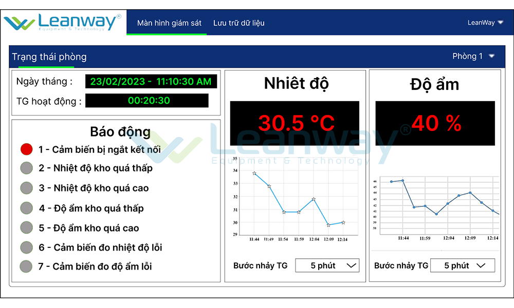The height and width of the screenshot is (308, 514).
Task: Click indicator for Cảm biến đo độ ẩm lỗi
Action: click(x=26, y=266)
